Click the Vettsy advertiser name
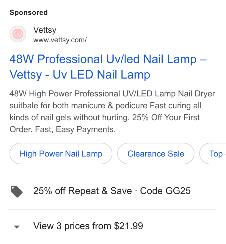Image resolution: width=226 pixels, height=244 pixels. point(45,30)
